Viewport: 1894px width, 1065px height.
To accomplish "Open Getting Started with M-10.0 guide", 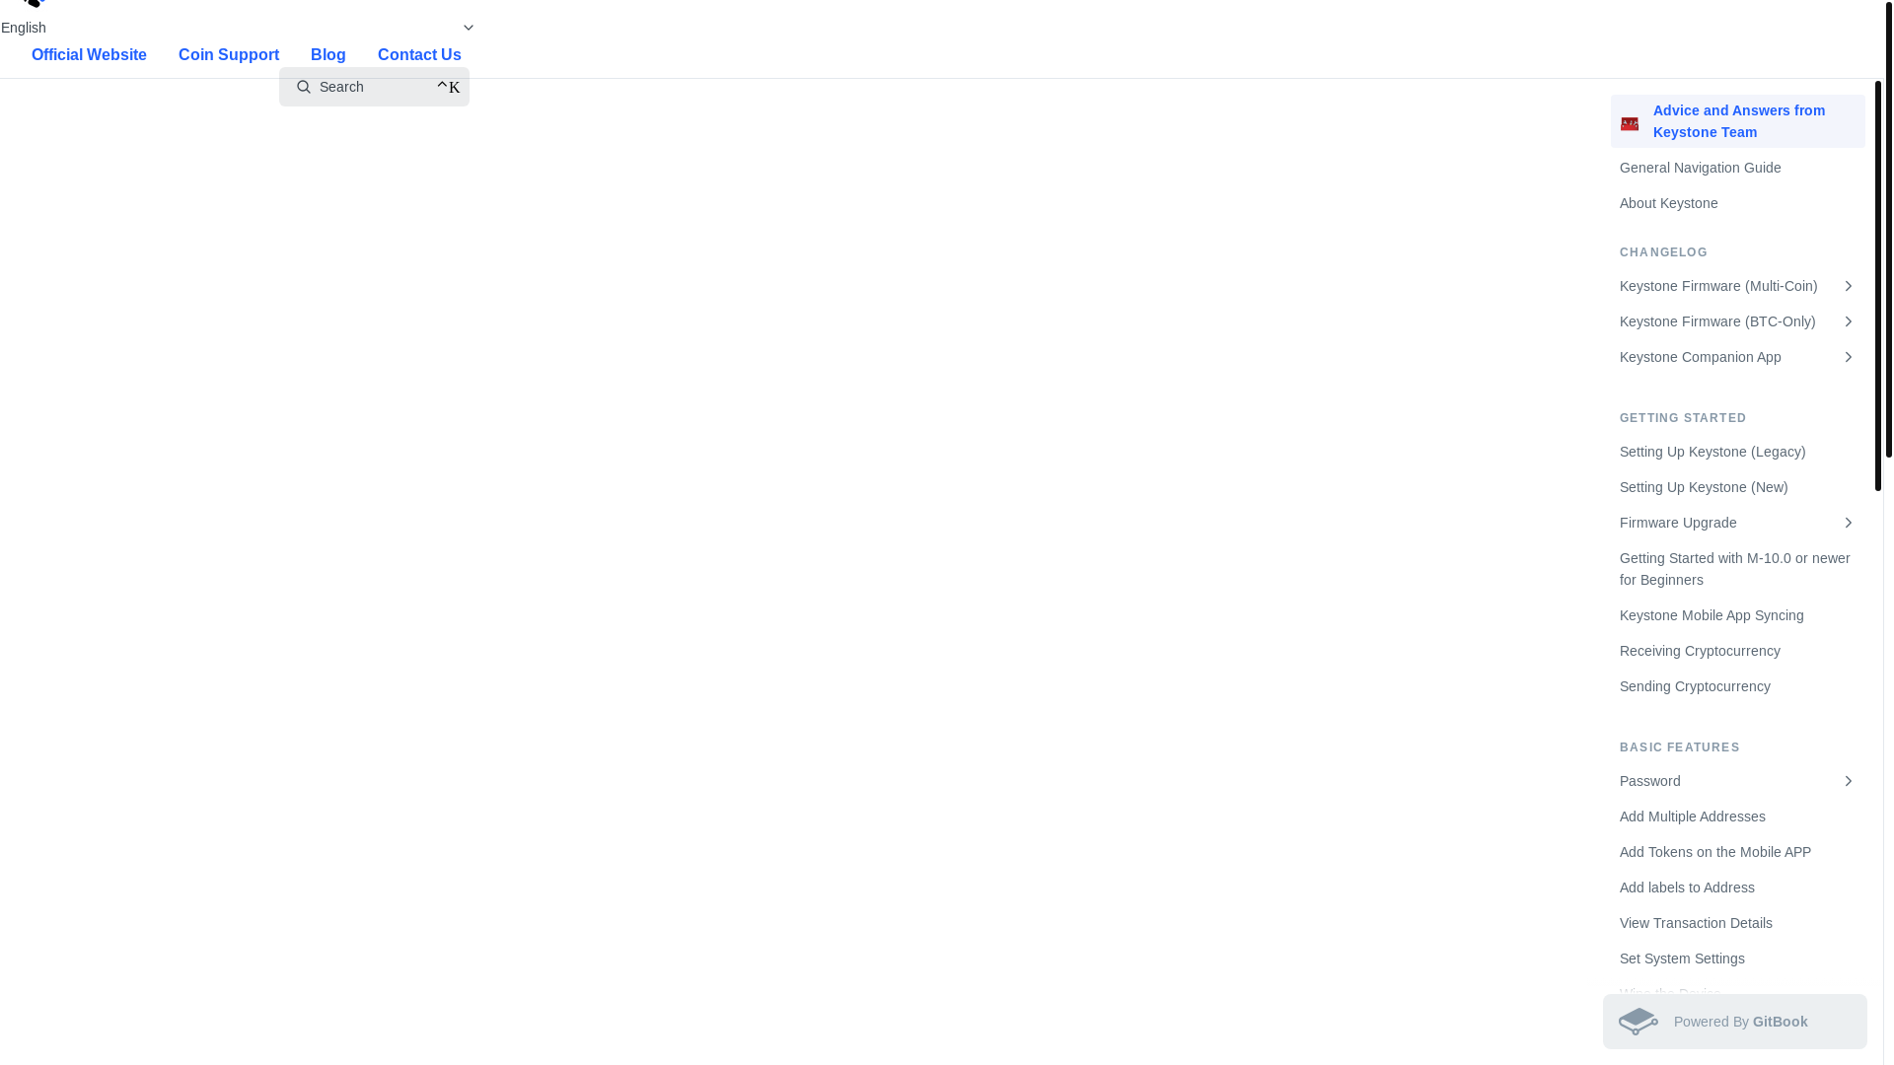I will [x=1737, y=569].
